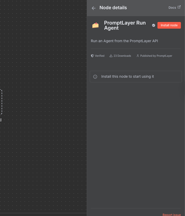Viewport: 185px width, 216px height.
Task: Open the Docs link
Action: pyautogui.click(x=175, y=7)
